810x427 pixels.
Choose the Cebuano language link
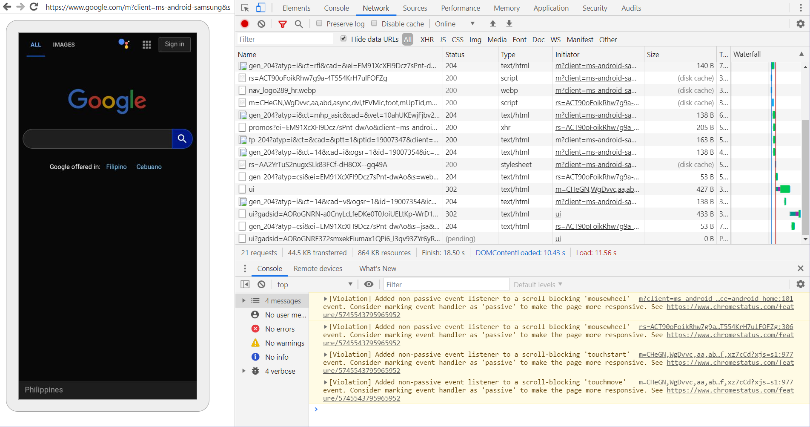149,167
